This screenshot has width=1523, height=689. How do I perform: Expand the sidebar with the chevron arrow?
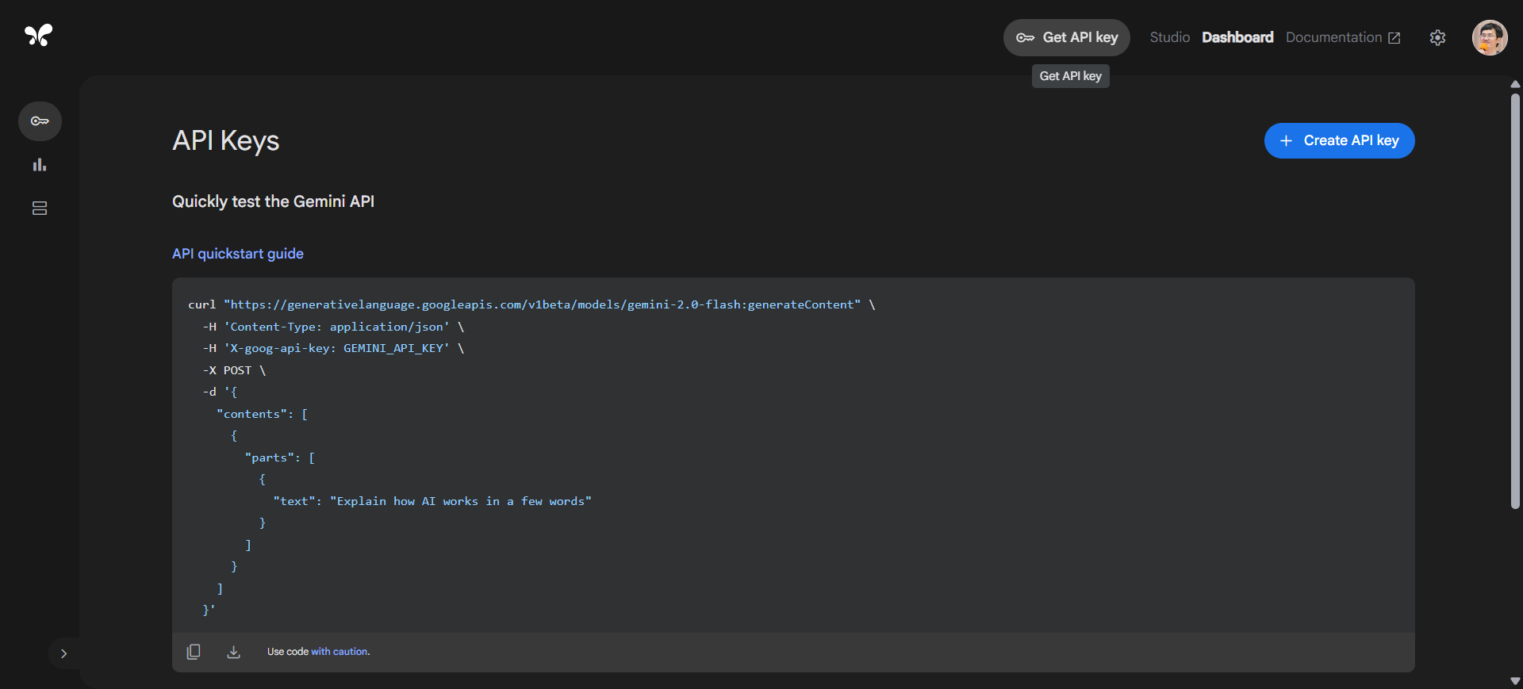tap(63, 653)
